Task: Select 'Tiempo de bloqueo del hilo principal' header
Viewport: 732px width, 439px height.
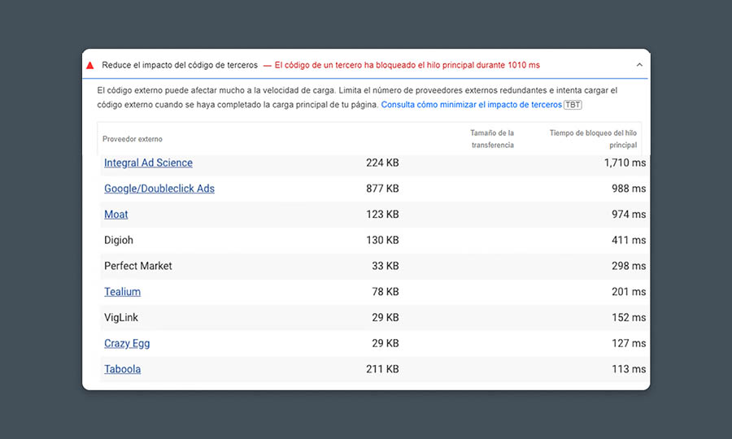Action: pyautogui.click(x=593, y=139)
